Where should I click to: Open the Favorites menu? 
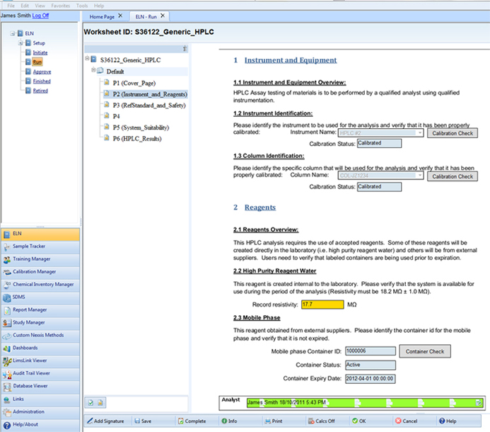click(61, 6)
